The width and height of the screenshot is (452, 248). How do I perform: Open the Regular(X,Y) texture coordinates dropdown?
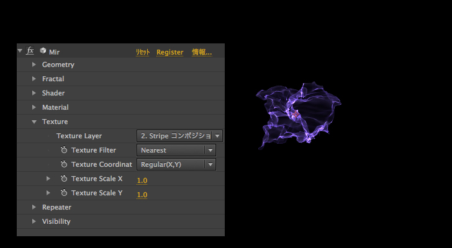pyautogui.click(x=176, y=164)
